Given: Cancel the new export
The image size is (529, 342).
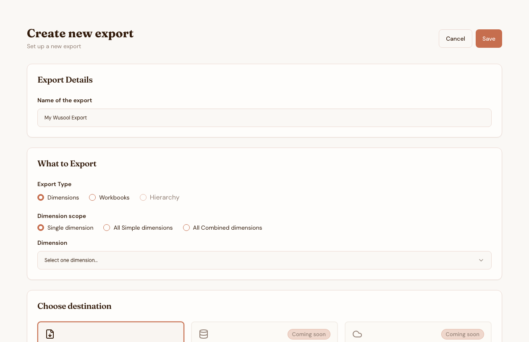Looking at the screenshot, I should tap(456, 39).
